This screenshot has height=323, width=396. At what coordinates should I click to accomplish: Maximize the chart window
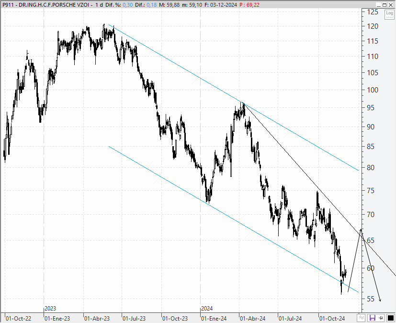pyautogui.click(x=385, y=5)
